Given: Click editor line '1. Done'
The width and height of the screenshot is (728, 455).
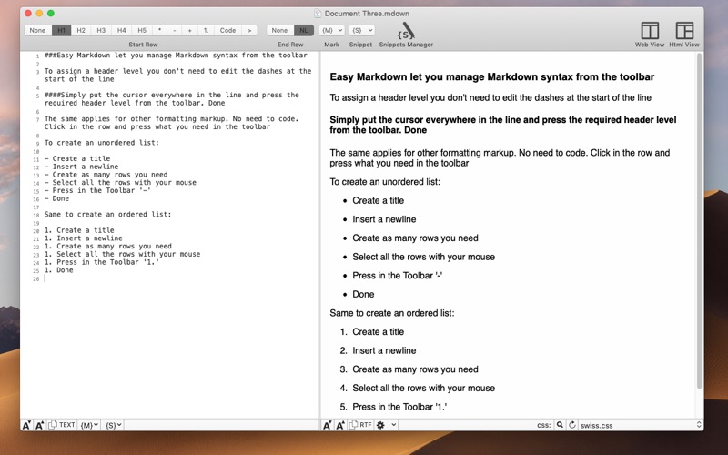Looking at the screenshot, I should [58, 269].
